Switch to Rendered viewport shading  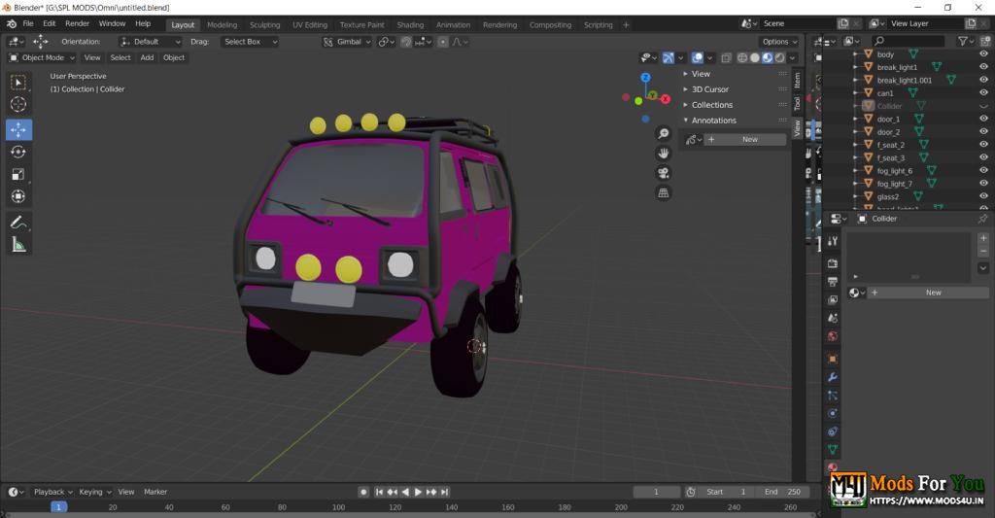tap(780, 57)
